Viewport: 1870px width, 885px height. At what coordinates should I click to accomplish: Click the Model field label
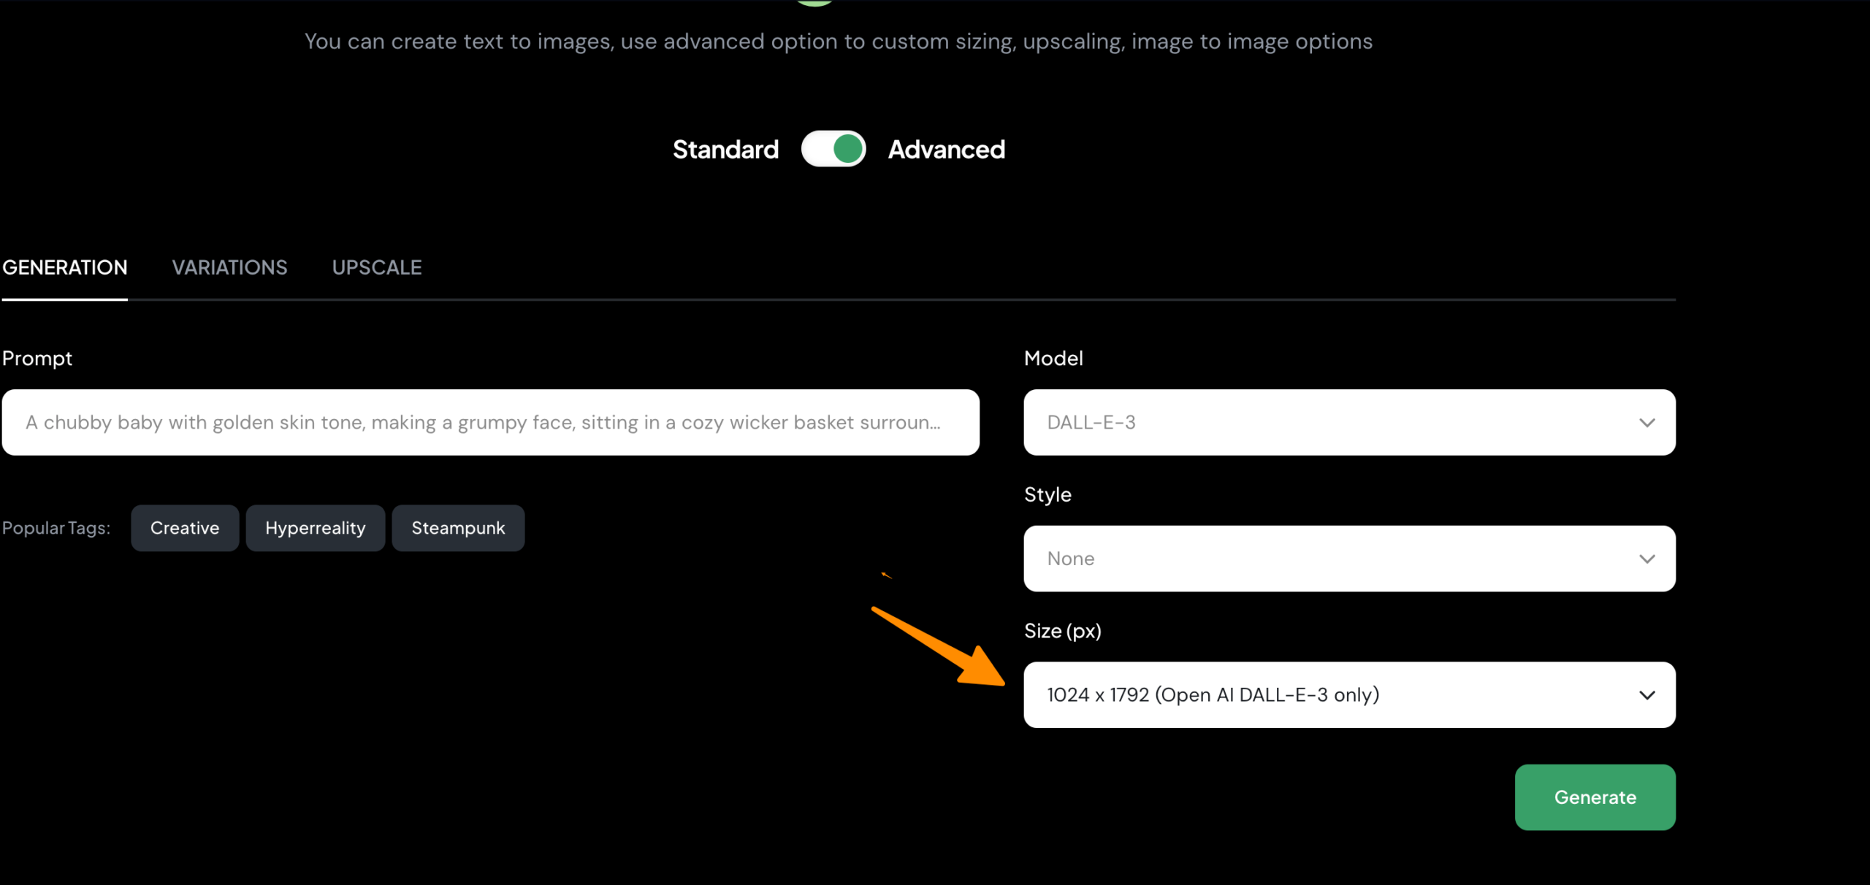(x=1053, y=359)
